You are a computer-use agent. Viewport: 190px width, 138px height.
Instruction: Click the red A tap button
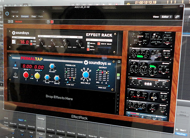coord(26,75)
